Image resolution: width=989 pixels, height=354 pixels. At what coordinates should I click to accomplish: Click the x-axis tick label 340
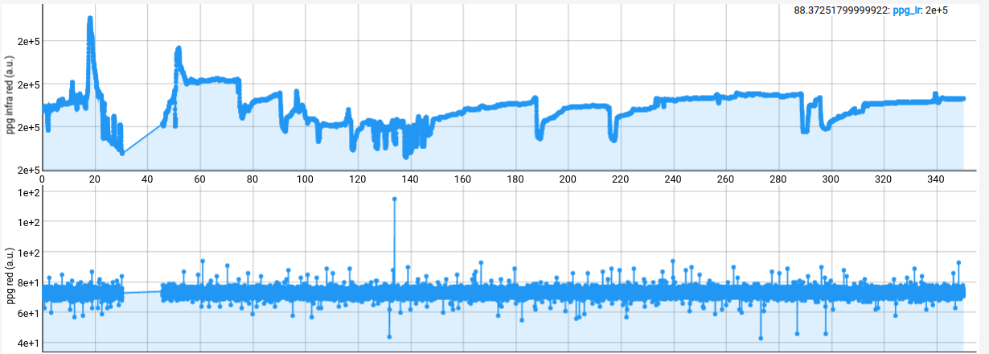click(936, 179)
